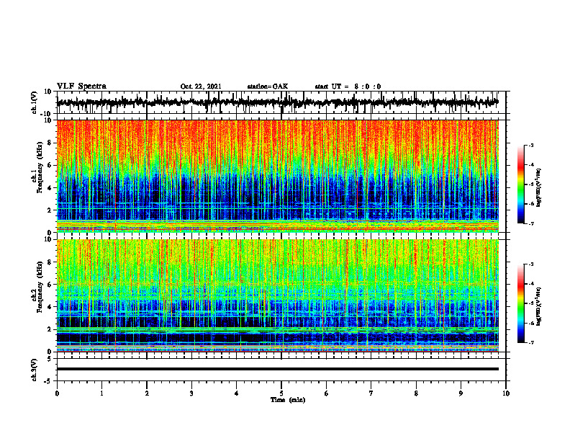Click the time axis tick label "1"

pyautogui.click(x=101, y=393)
